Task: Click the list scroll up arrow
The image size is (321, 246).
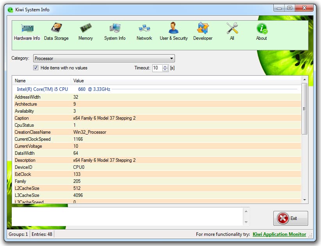Action: click(x=305, y=80)
